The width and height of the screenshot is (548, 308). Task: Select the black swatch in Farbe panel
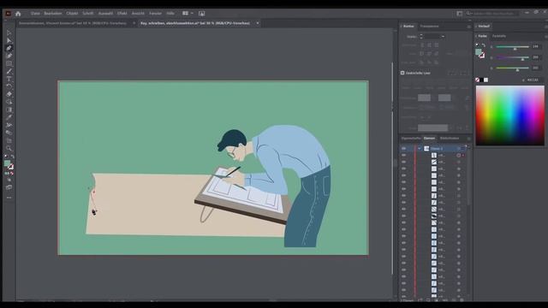pos(481,80)
